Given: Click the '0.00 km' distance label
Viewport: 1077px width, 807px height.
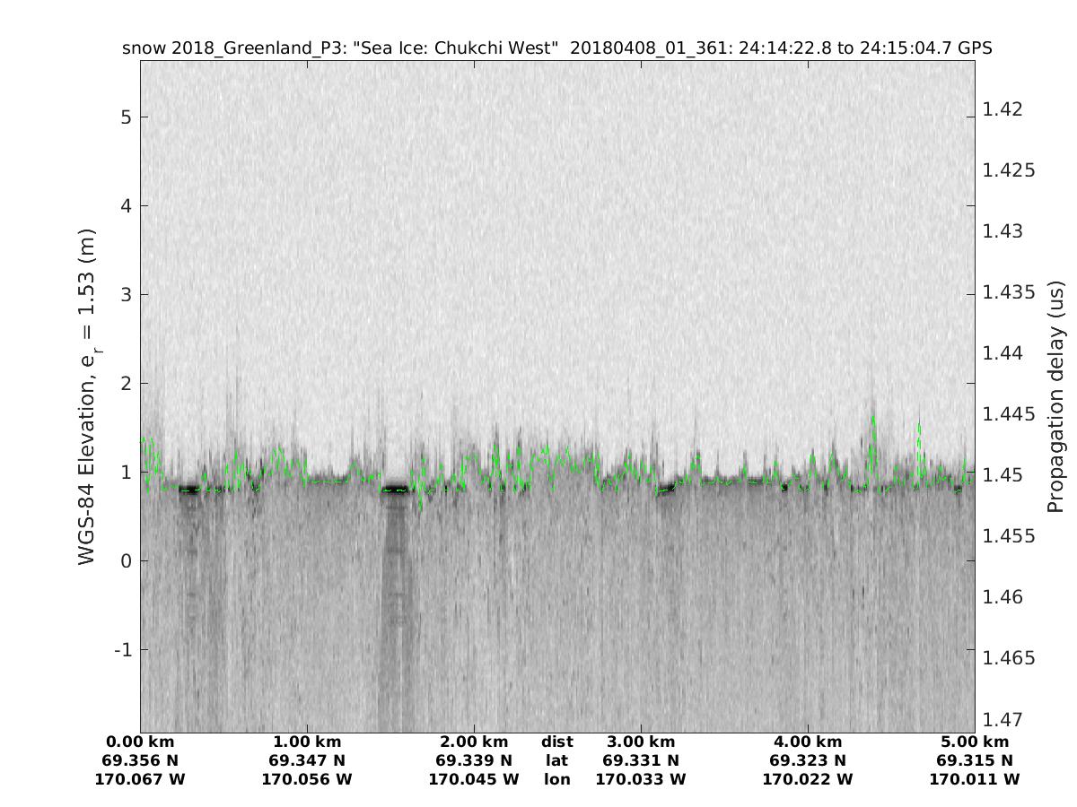Looking at the screenshot, I should click(x=140, y=742).
